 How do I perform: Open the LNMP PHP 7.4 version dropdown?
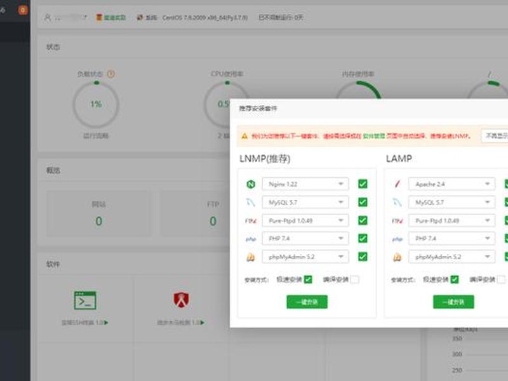(x=305, y=239)
